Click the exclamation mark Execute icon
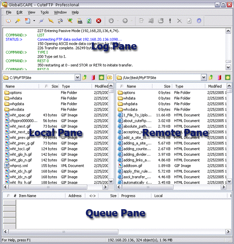Viewport: 234px width, 244px height. tap(170, 21)
